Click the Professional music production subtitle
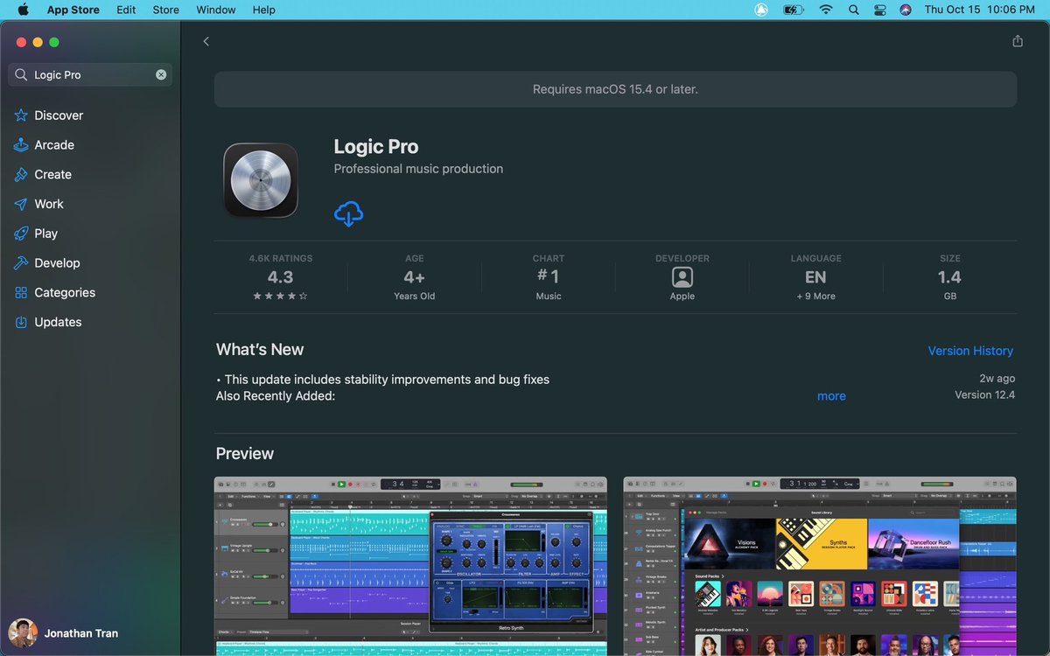 [x=418, y=169]
